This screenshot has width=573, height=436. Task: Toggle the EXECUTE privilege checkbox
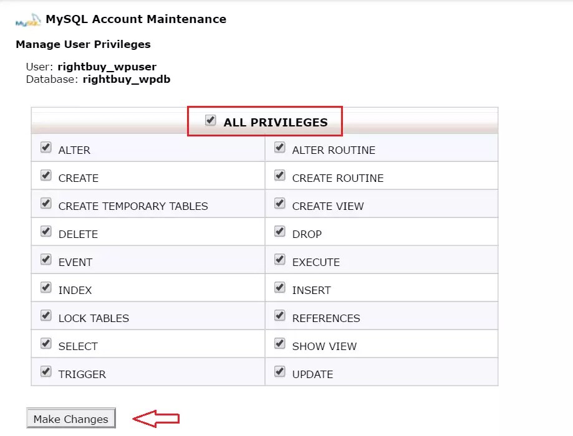pos(279,260)
